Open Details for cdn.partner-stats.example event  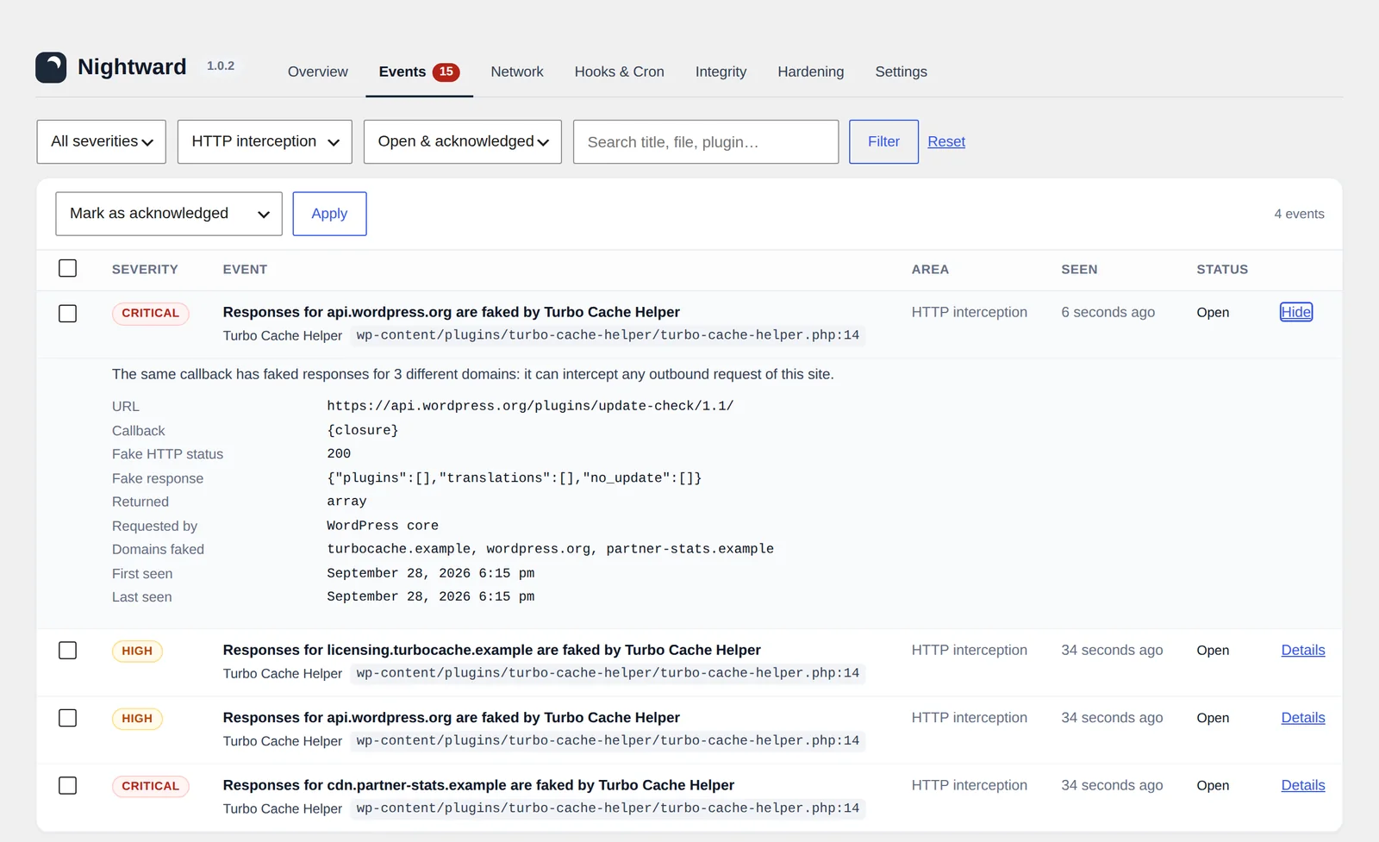[x=1303, y=785]
